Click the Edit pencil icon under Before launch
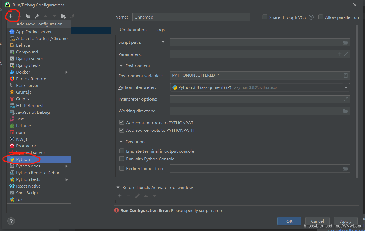The height and width of the screenshot is (231, 365). tap(137, 196)
